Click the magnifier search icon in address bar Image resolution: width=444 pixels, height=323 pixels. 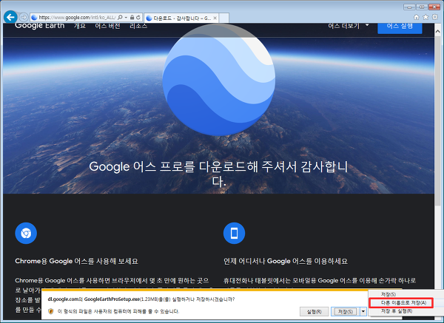(120, 18)
